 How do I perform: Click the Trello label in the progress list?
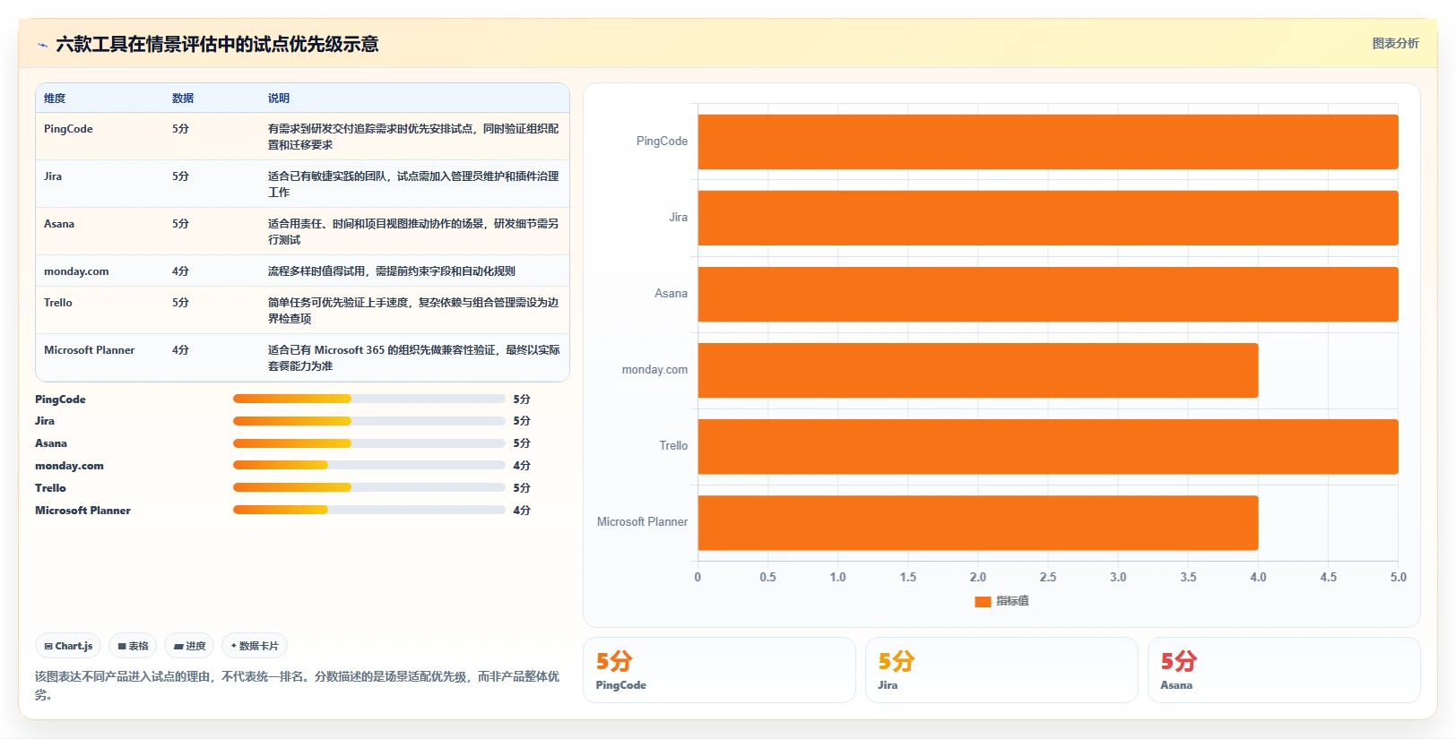point(50,488)
